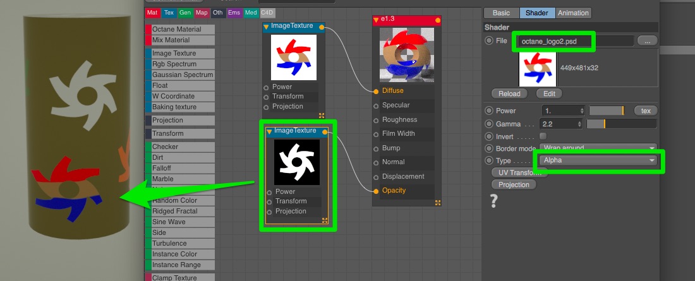Viewport: 695px width, 281px height.
Task: Click the Power value field
Action: 560,111
